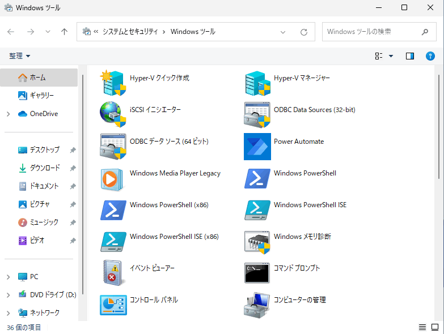Click the Power Automate label text
This screenshot has height=334, width=444.
point(299,142)
